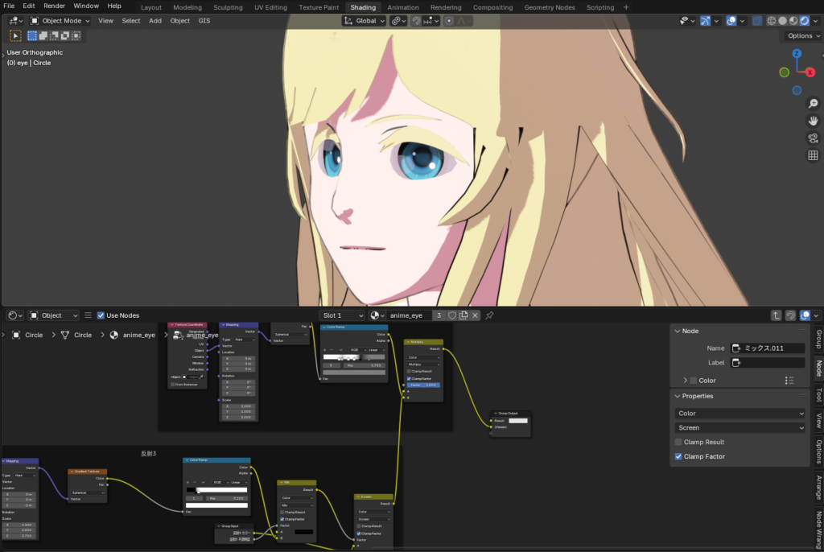
Task: Click the anime_eye material name field
Action: point(409,315)
